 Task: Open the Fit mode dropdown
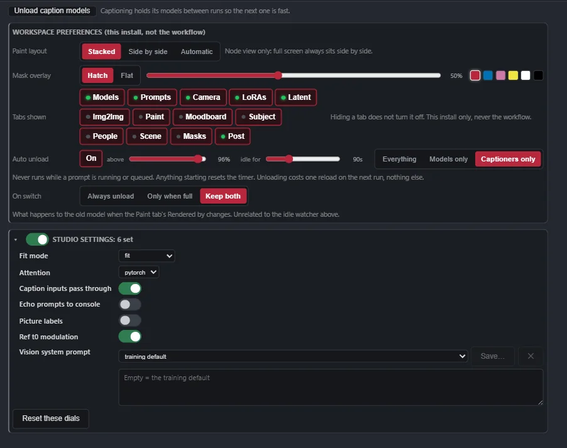(146, 256)
